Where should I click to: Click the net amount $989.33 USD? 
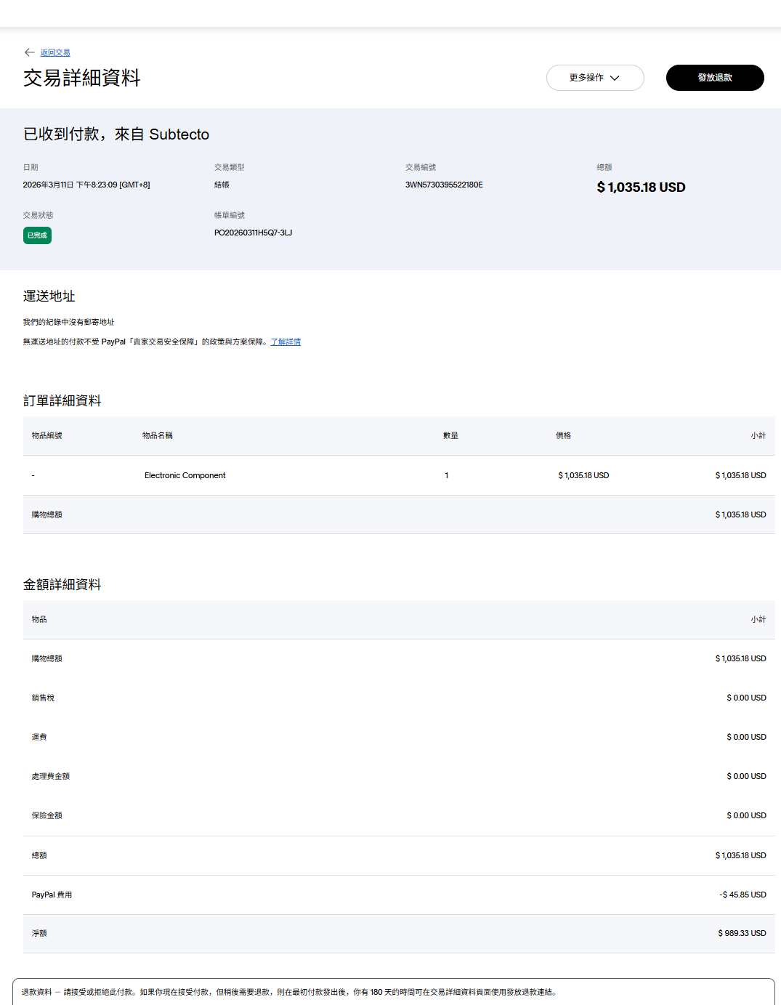742,933
